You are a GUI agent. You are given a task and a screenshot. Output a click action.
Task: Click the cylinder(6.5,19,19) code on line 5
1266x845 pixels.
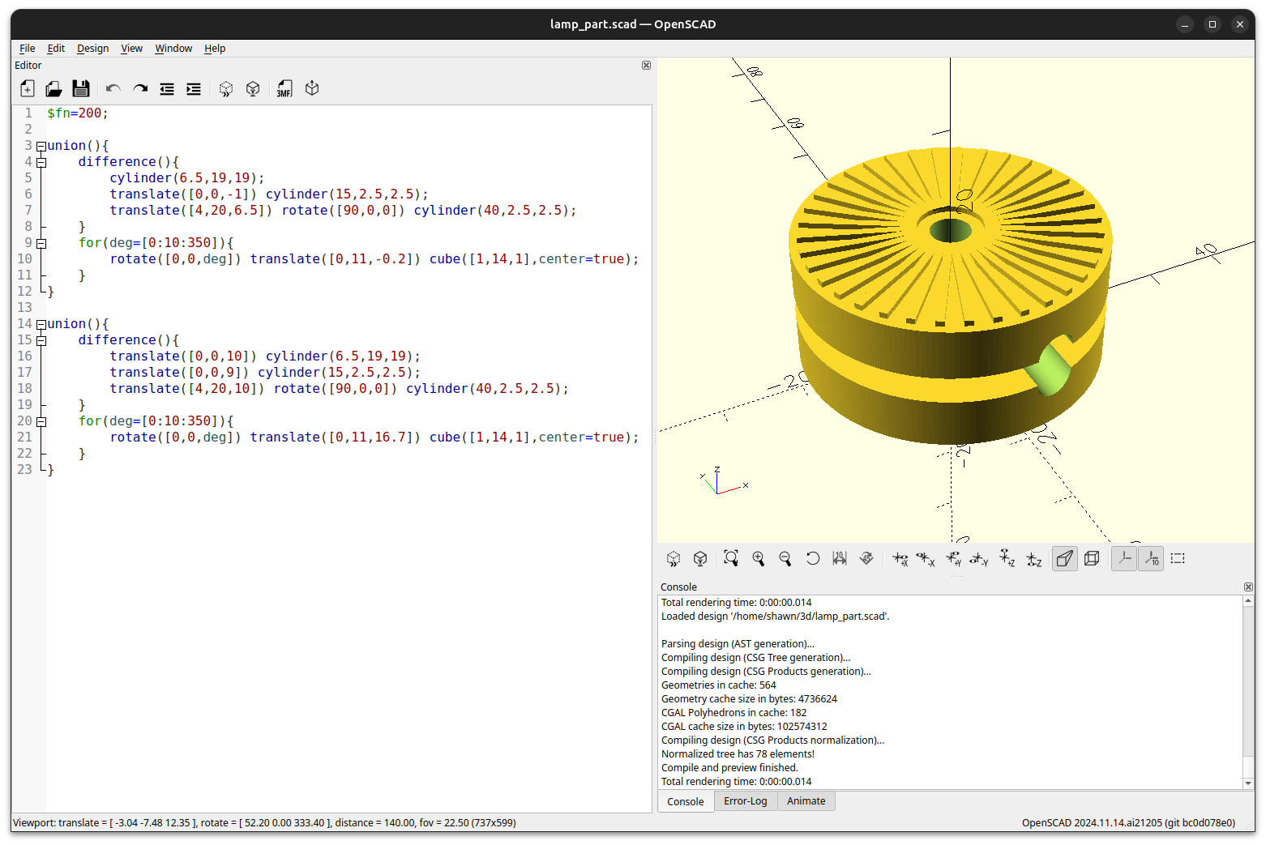187,178
